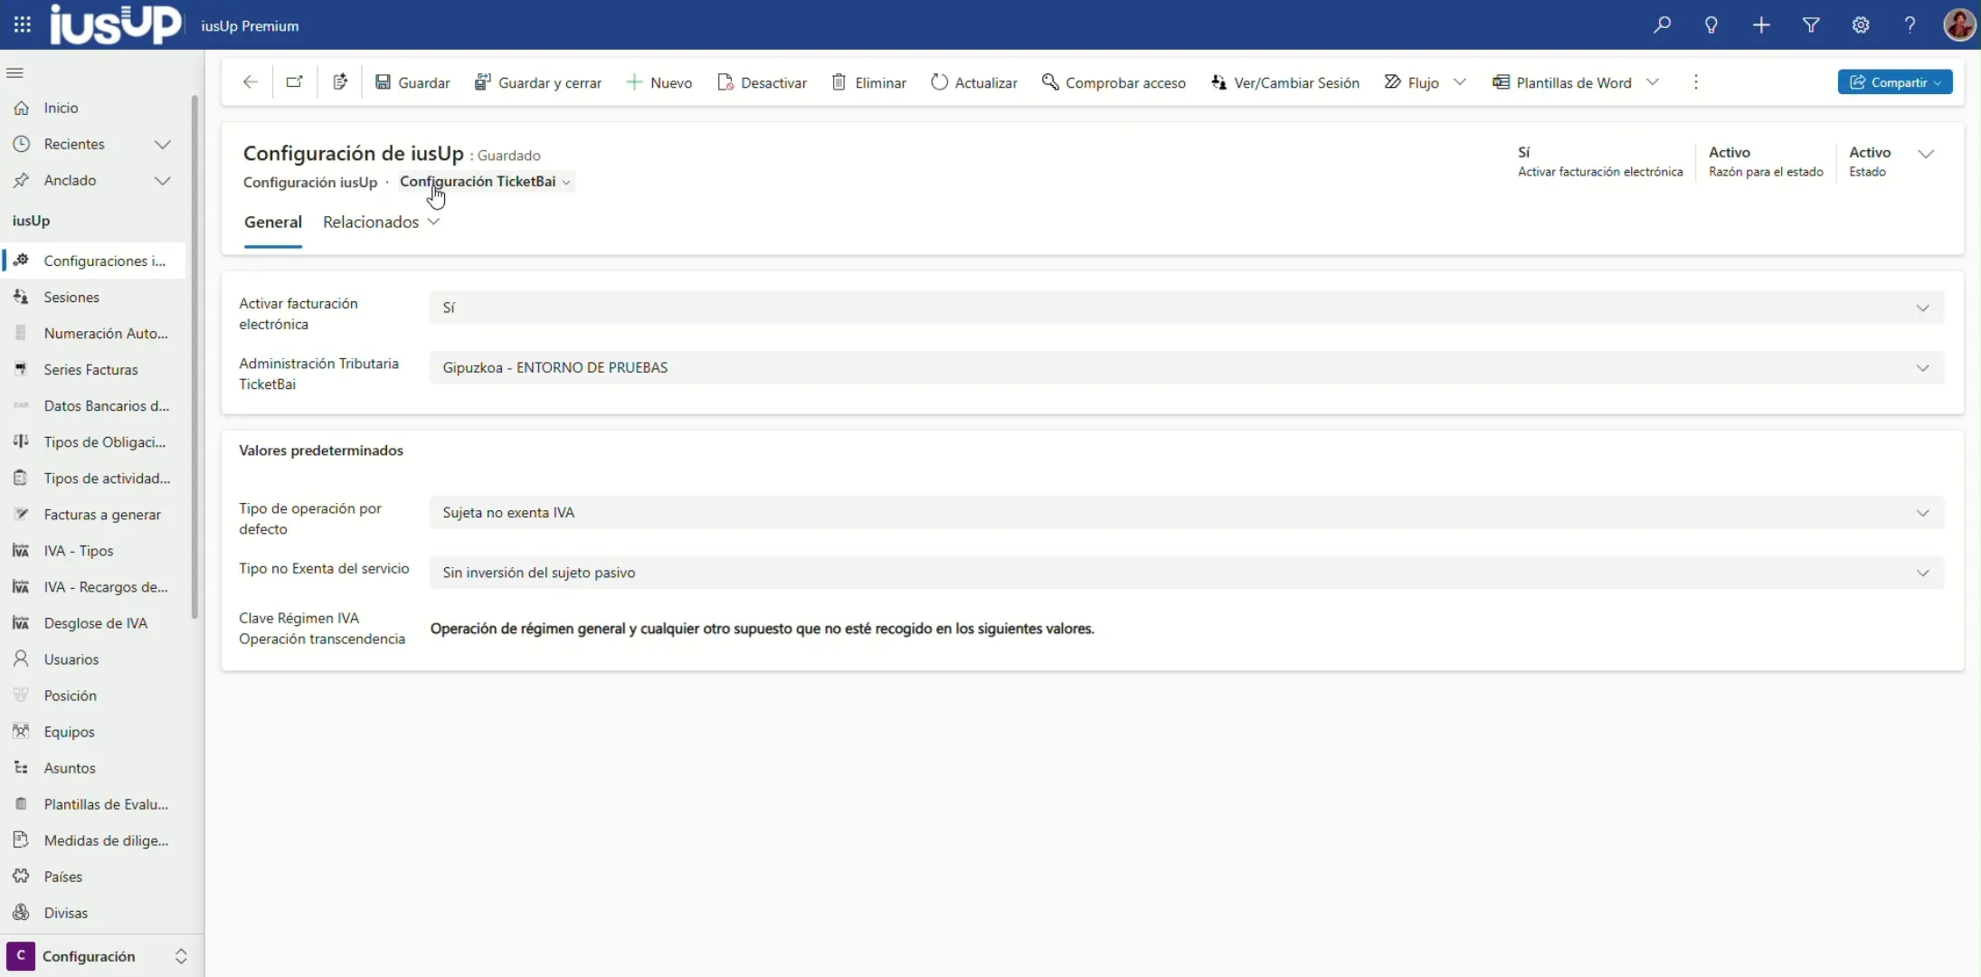This screenshot has width=1981, height=977.
Task: Expand the Recientes section in sidebar
Action: pos(163,145)
